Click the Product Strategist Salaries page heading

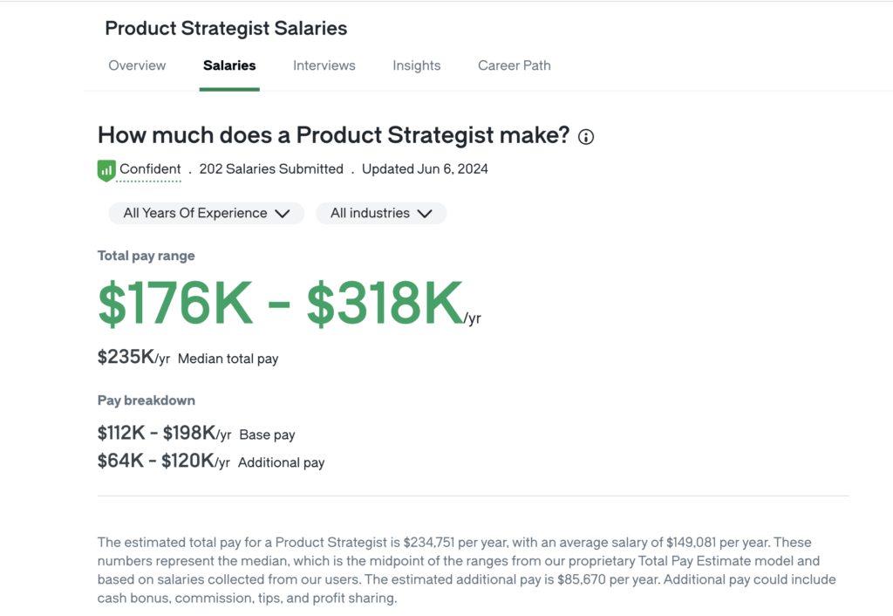coord(225,28)
